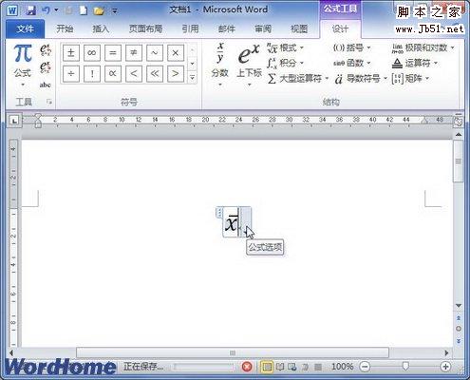The image size is (470, 380).
Task: Open the 大型运算符 large operator dropdown
Action: (x=297, y=78)
